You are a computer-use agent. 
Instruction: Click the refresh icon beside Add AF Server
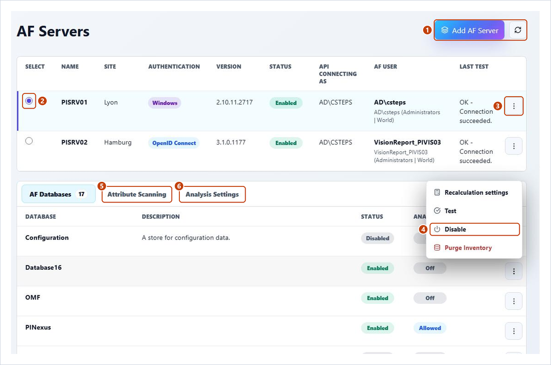pos(517,30)
